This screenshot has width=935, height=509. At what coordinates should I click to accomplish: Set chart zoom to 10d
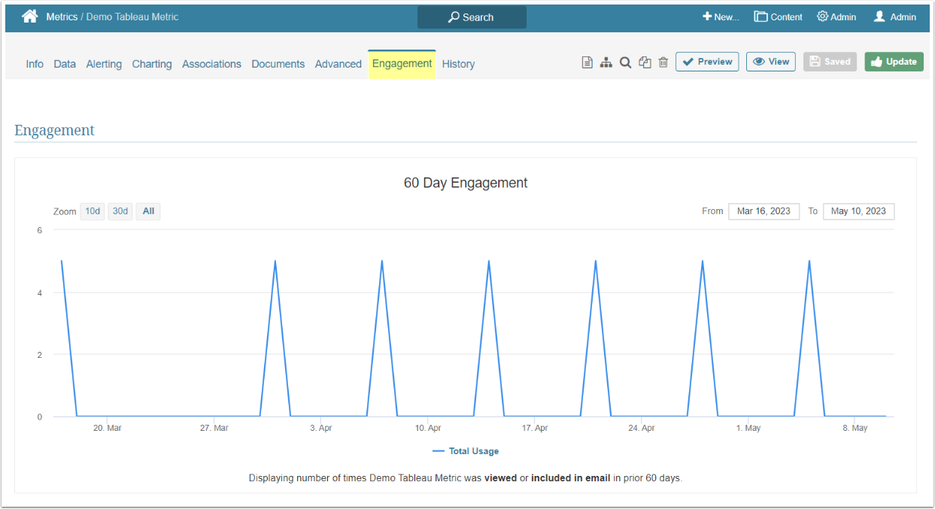click(93, 211)
